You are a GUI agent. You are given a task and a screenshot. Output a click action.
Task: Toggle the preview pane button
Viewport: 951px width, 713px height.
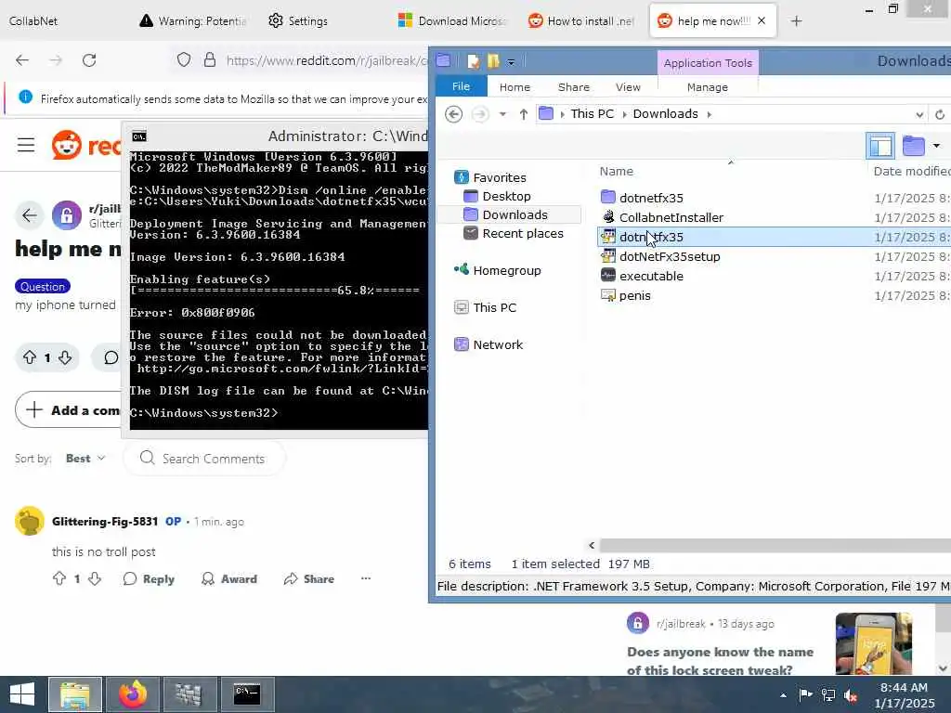tap(880, 146)
